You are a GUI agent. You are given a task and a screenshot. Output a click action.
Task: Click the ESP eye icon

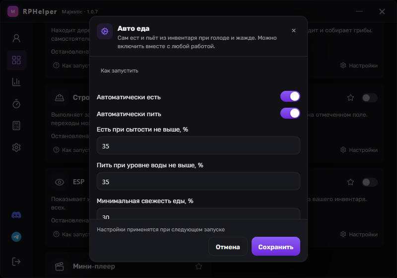tap(60, 182)
